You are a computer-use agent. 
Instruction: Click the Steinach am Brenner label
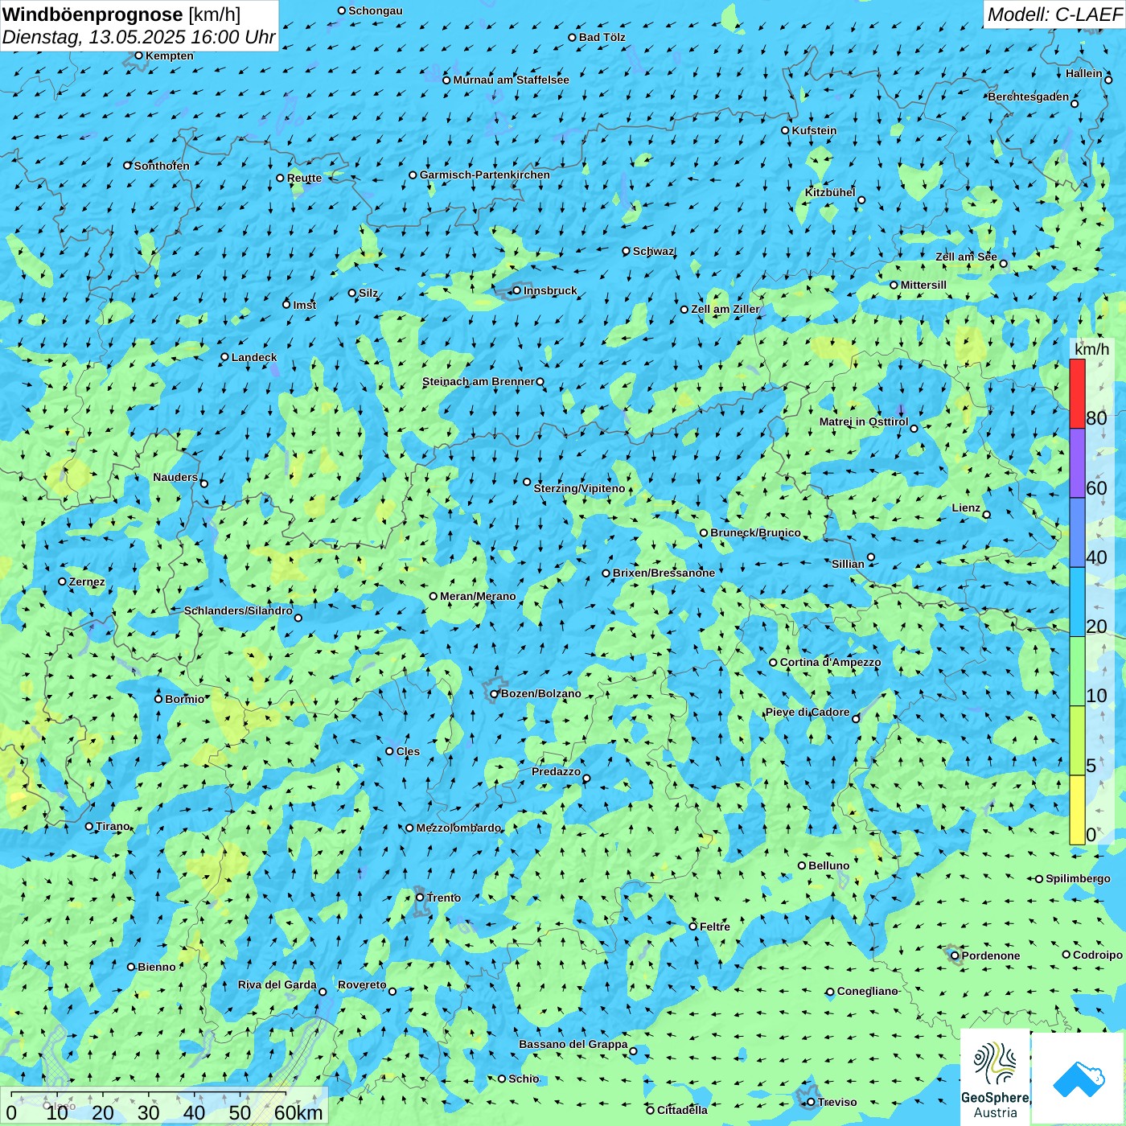[479, 381]
